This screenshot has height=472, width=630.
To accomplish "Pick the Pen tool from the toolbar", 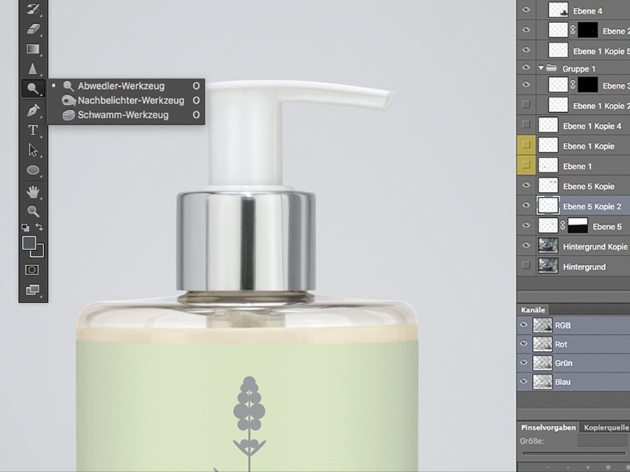I will (33, 111).
